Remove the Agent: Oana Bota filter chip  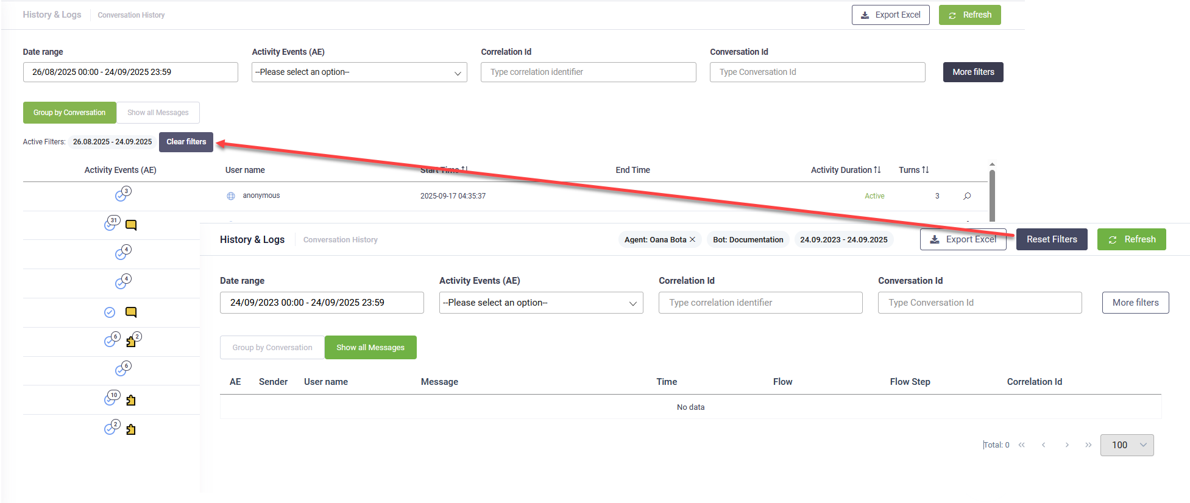pos(692,239)
